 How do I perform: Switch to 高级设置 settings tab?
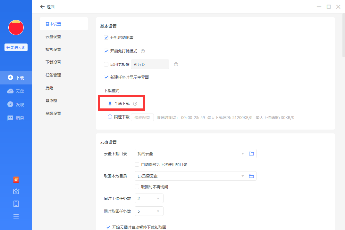[53, 114]
